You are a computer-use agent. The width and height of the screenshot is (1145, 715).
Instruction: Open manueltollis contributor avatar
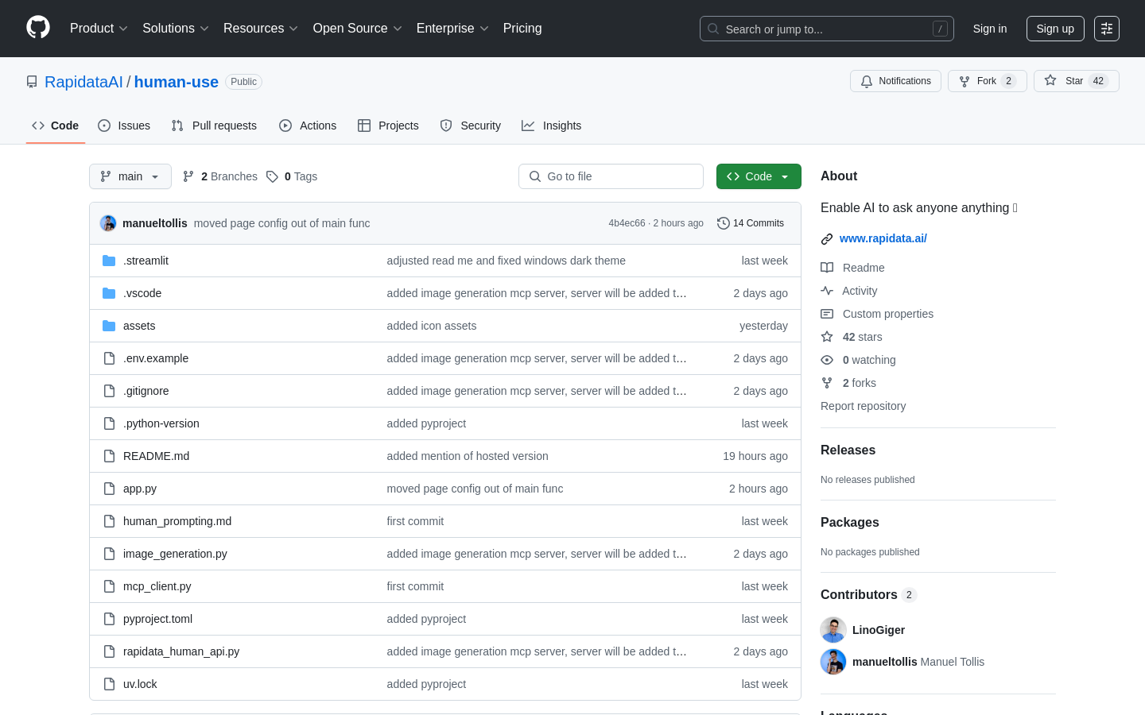833,662
